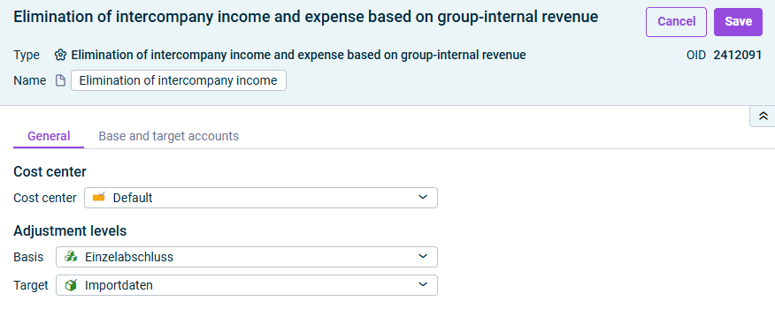775x324 pixels.
Task: Click the Einzelabschluss basis combo box
Action: tap(247, 257)
